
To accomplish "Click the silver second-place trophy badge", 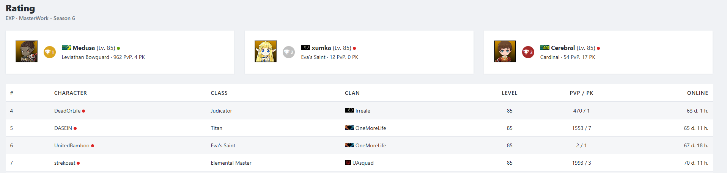I will pyautogui.click(x=289, y=52).
